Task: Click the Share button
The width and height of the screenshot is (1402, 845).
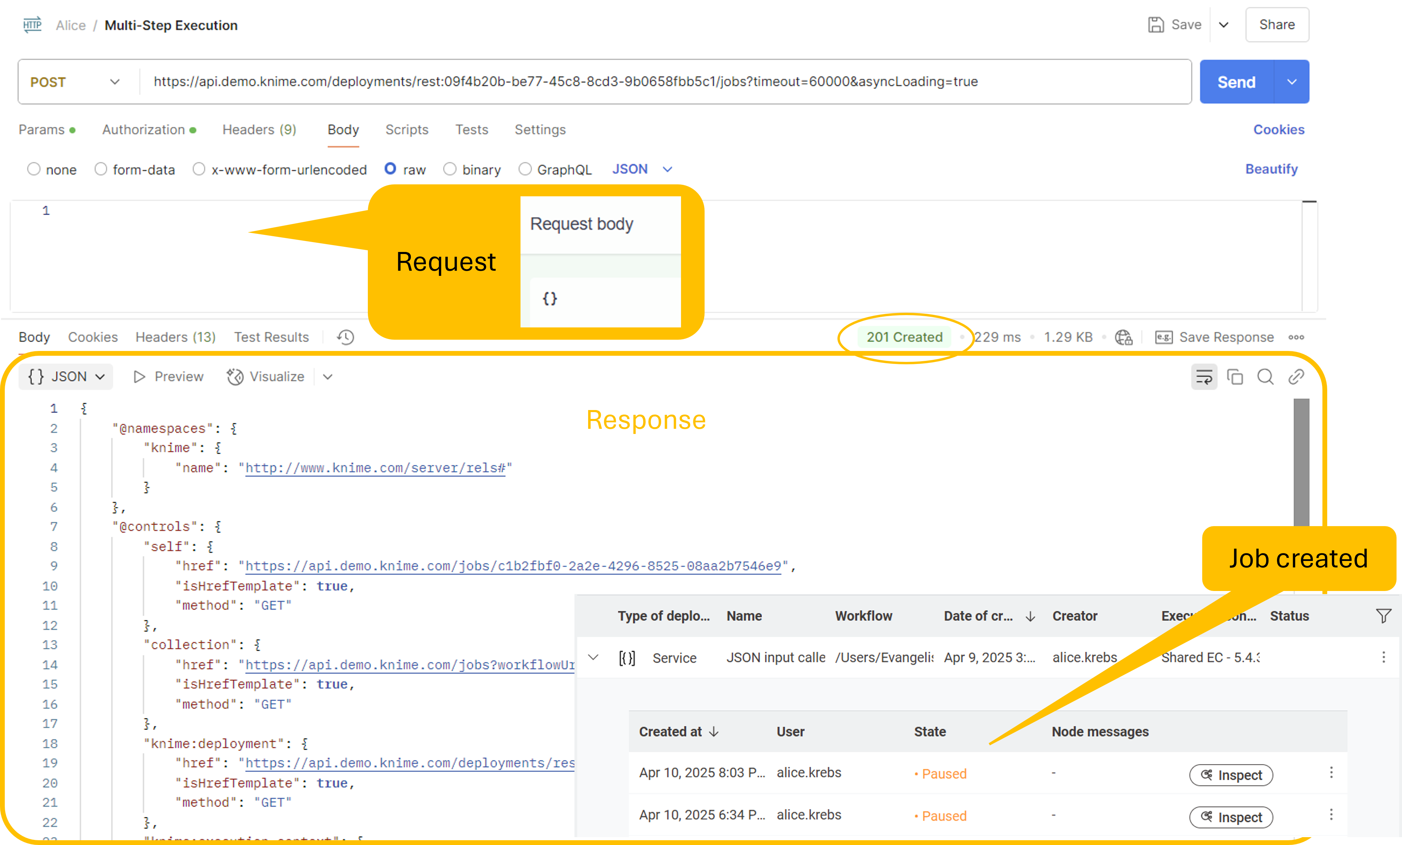Action: tap(1277, 25)
